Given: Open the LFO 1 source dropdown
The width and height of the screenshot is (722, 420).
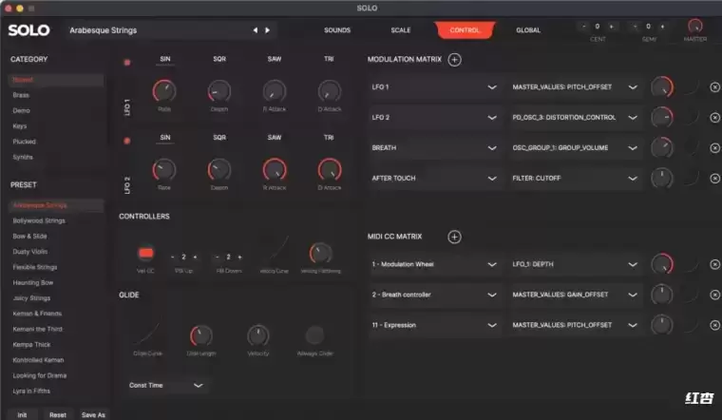Looking at the screenshot, I should [434, 87].
